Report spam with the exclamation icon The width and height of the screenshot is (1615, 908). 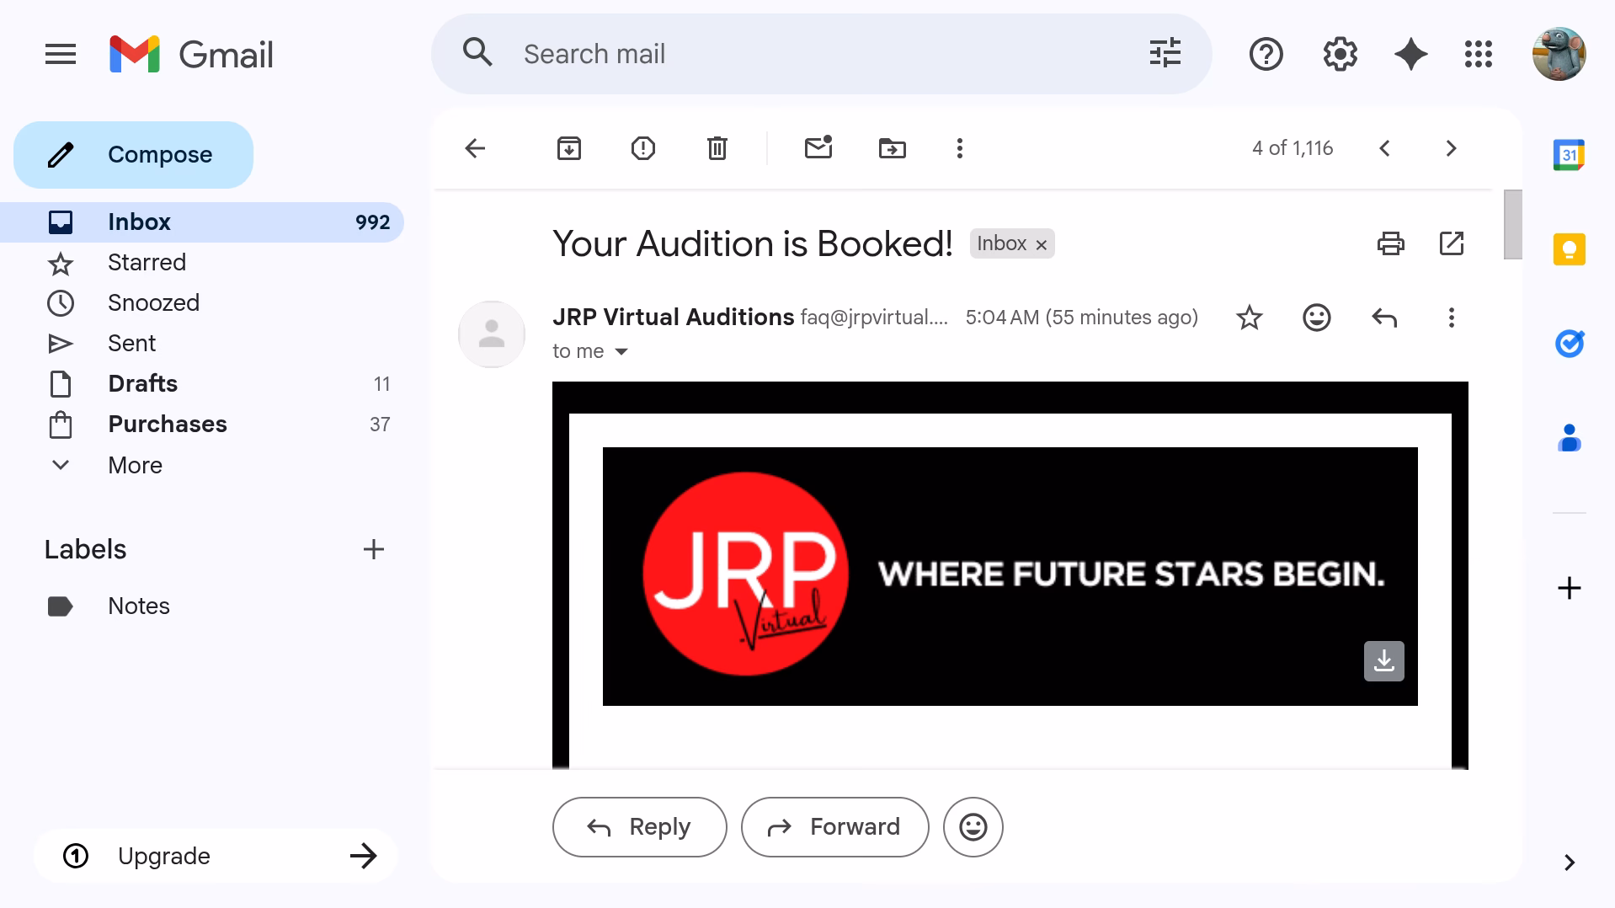[x=642, y=148]
